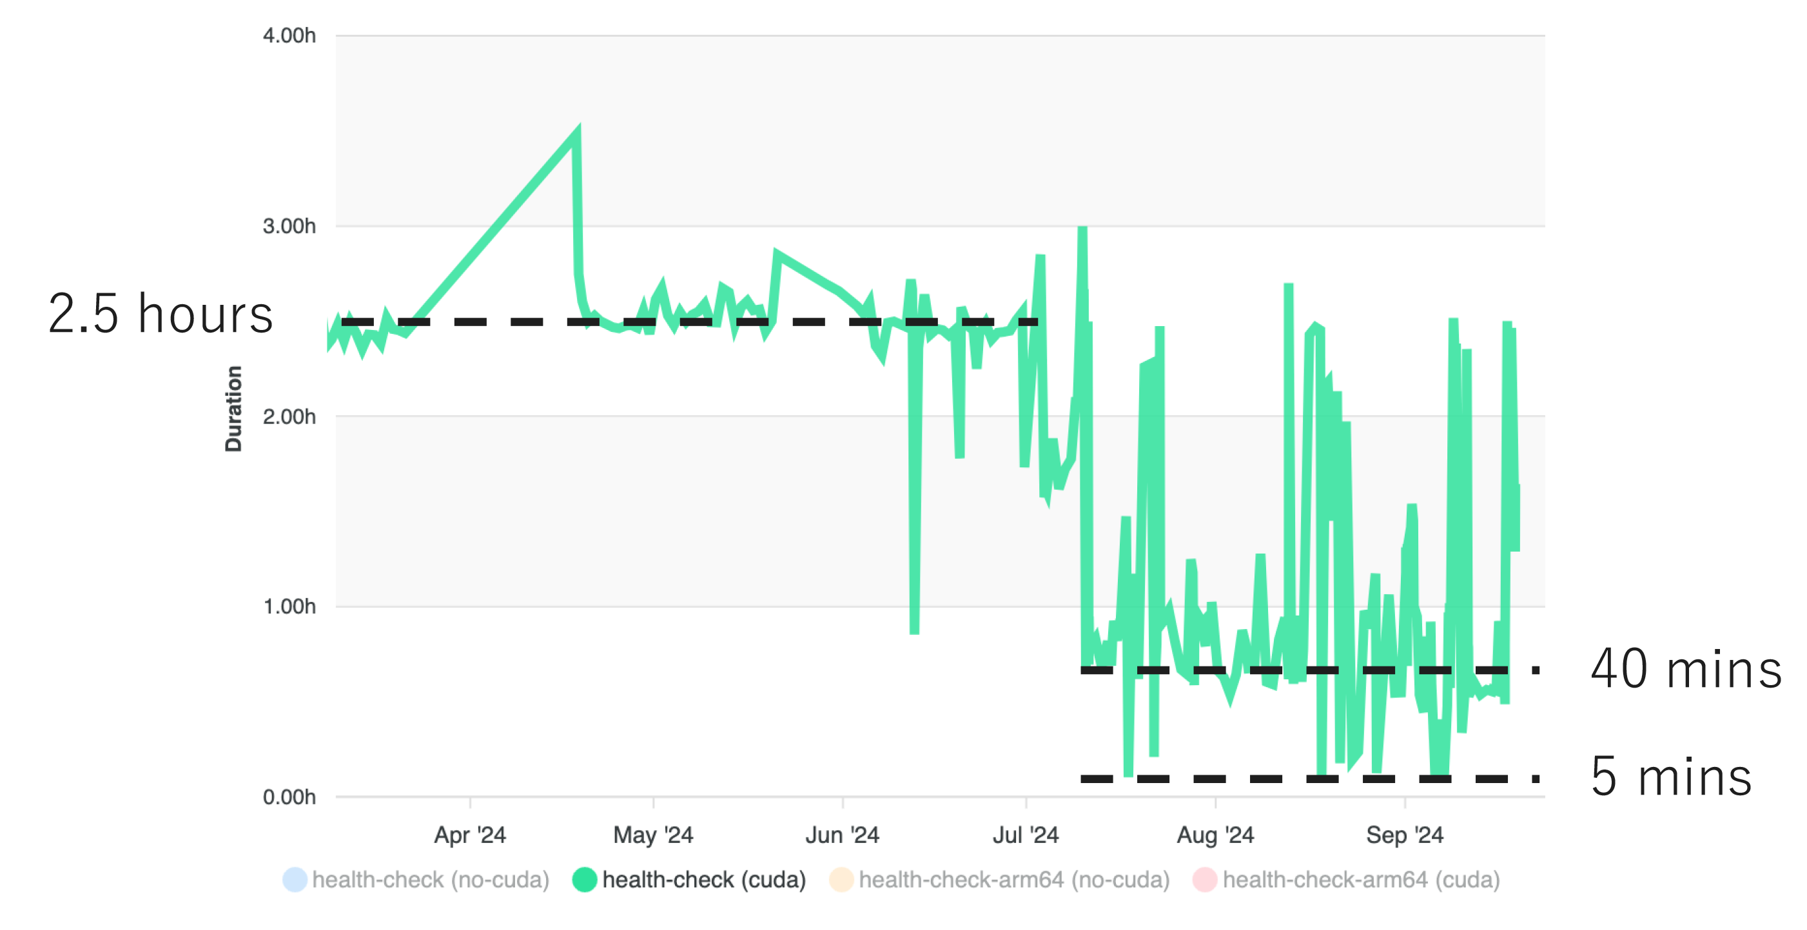The height and width of the screenshot is (930, 1807).
Task: Click the 2.00h y-axis label
Action: pos(289,416)
